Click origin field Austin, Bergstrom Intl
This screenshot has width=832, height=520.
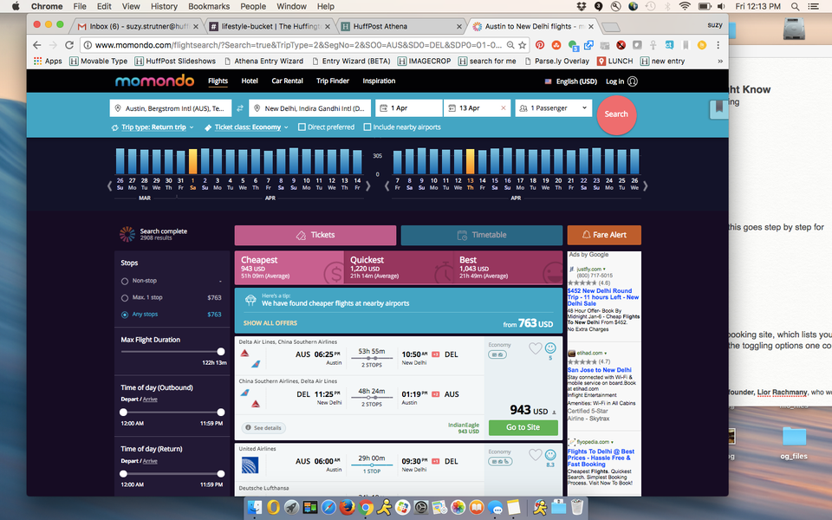pos(171,107)
